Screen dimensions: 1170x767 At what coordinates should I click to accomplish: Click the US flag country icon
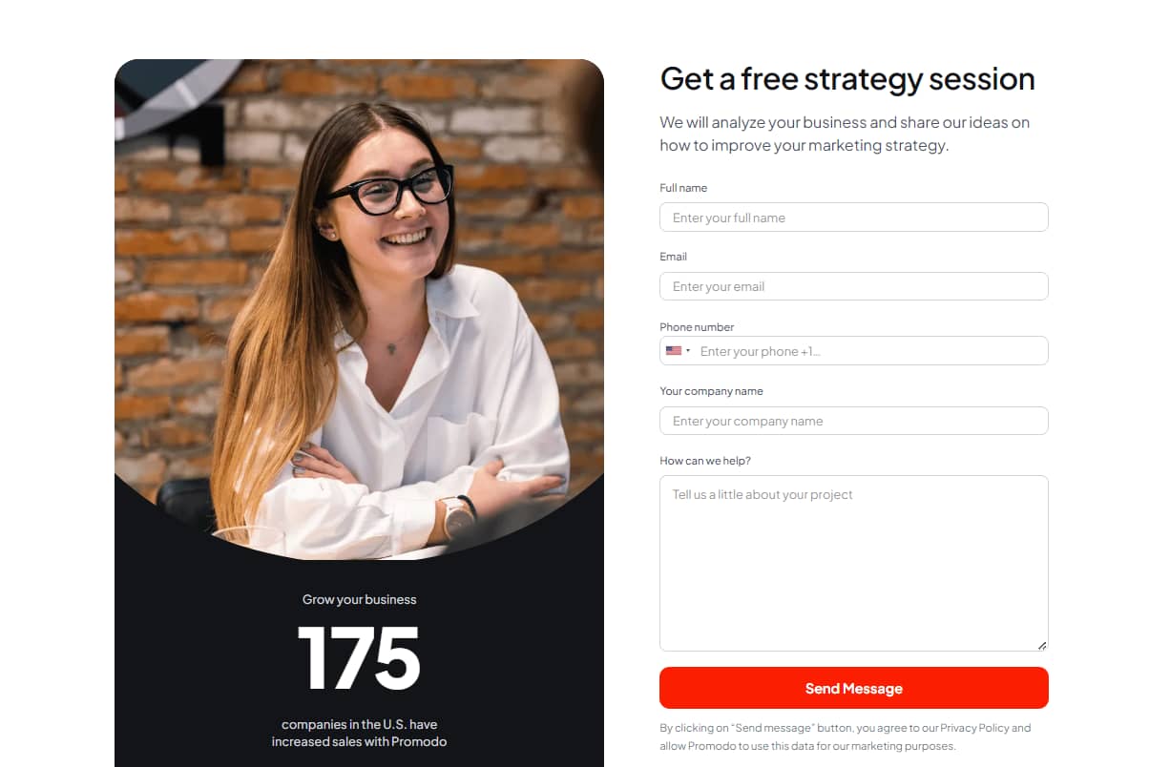674,351
